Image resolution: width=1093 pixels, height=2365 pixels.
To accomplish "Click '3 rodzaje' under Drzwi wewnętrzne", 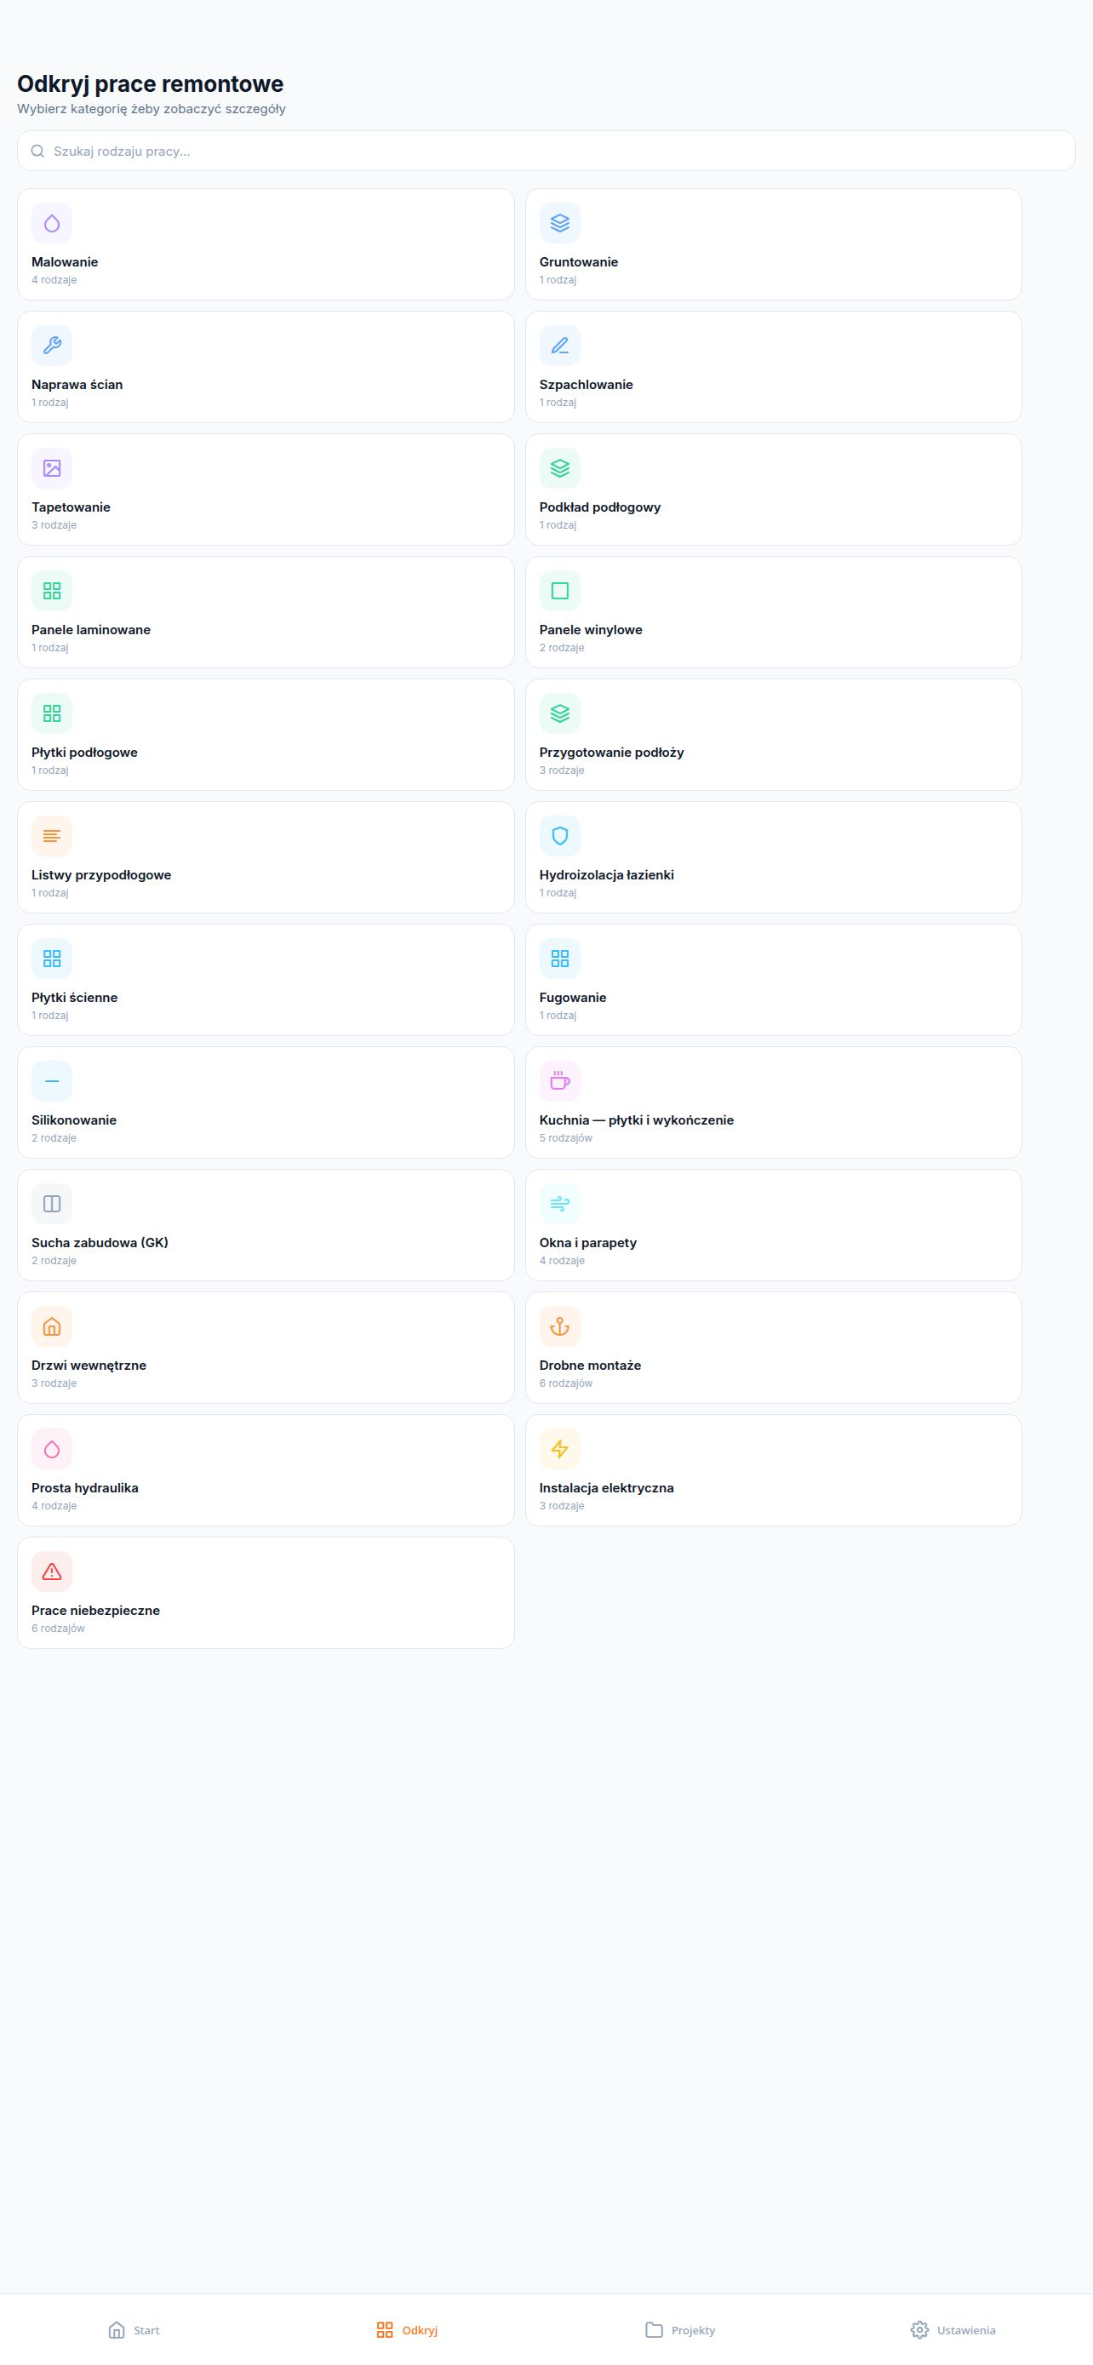I will click(x=54, y=1383).
